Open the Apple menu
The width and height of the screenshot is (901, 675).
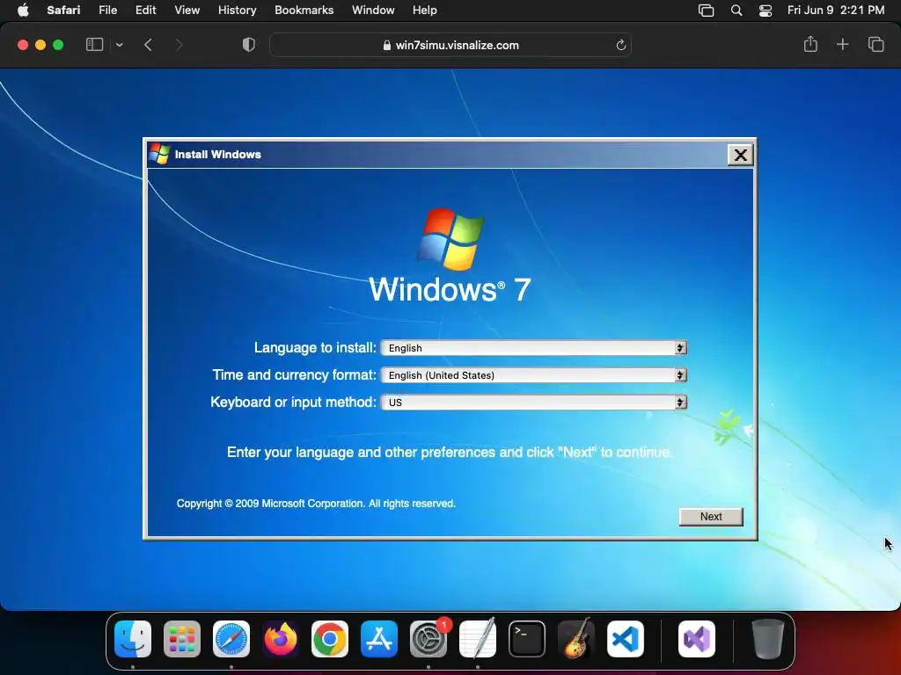coord(23,10)
